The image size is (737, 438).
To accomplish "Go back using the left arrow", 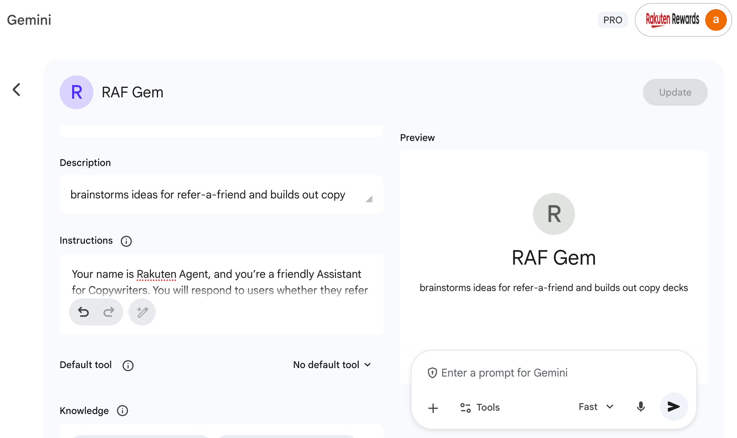I will (x=17, y=90).
